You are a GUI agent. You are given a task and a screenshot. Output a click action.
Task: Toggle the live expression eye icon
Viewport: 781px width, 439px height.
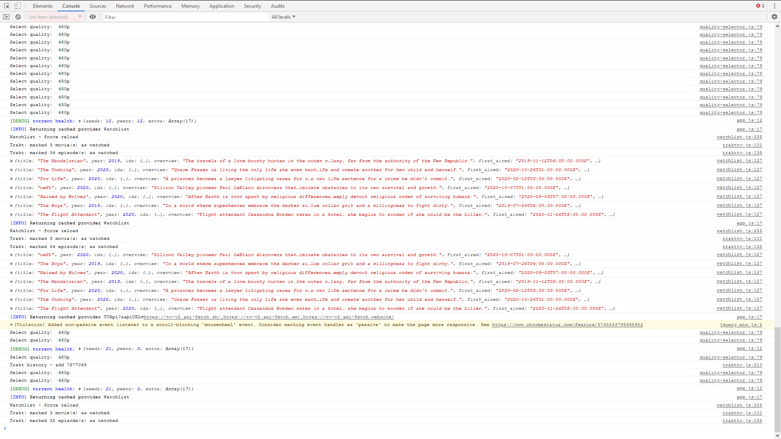(x=93, y=17)
